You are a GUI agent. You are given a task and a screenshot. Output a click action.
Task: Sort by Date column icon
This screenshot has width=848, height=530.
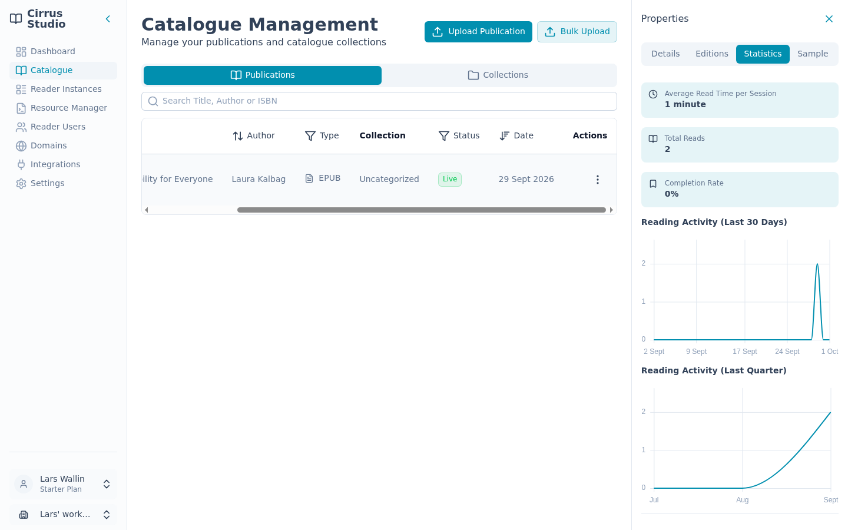click(x=504, y=136)
